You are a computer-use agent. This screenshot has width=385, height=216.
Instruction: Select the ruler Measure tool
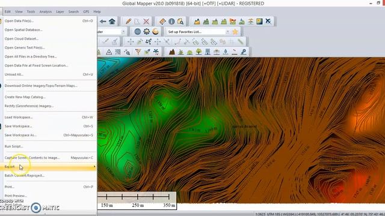[162, 22]
